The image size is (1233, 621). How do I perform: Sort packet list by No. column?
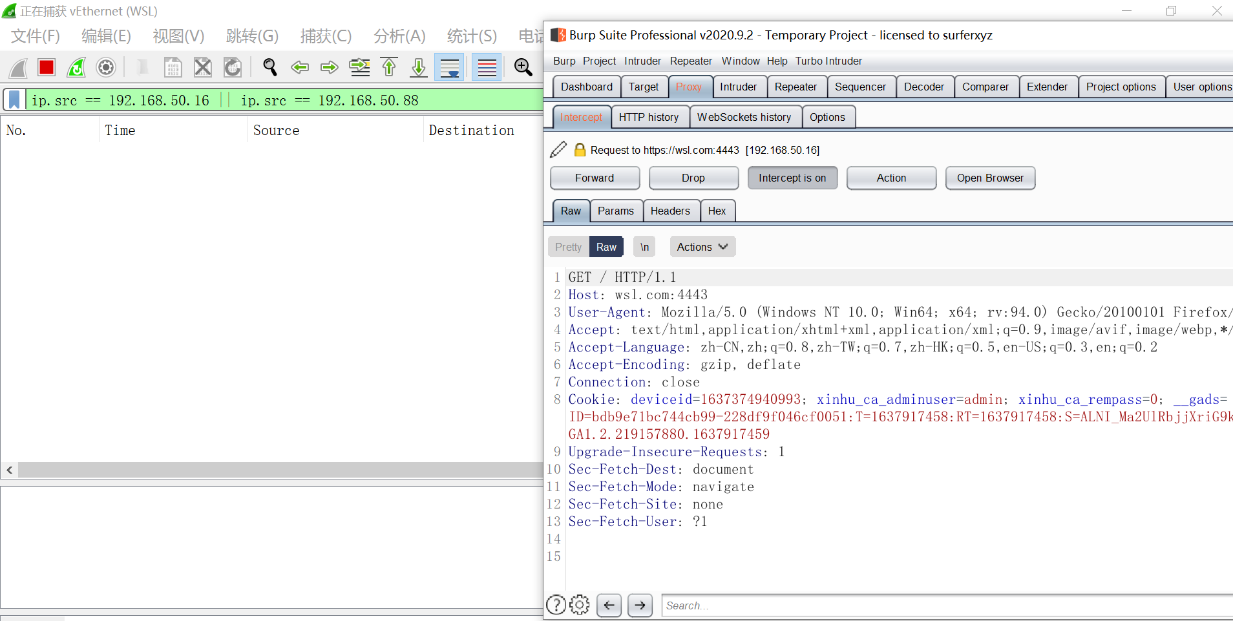[50, 131]
